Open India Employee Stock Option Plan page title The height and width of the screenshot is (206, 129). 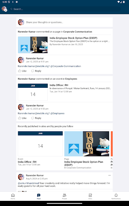tap(73, 38)
